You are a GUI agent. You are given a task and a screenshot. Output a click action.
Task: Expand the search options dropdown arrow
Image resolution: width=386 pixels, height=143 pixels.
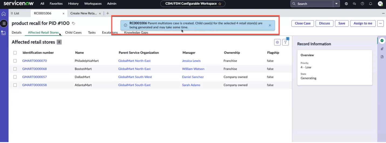click(x=336, y=4)
